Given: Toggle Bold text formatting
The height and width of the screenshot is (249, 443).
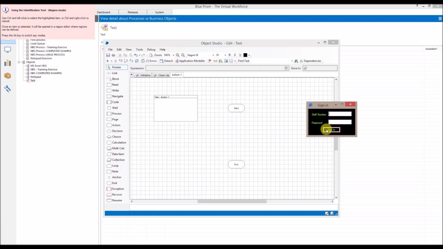Looking at the screenshot, I should [229, 55].
